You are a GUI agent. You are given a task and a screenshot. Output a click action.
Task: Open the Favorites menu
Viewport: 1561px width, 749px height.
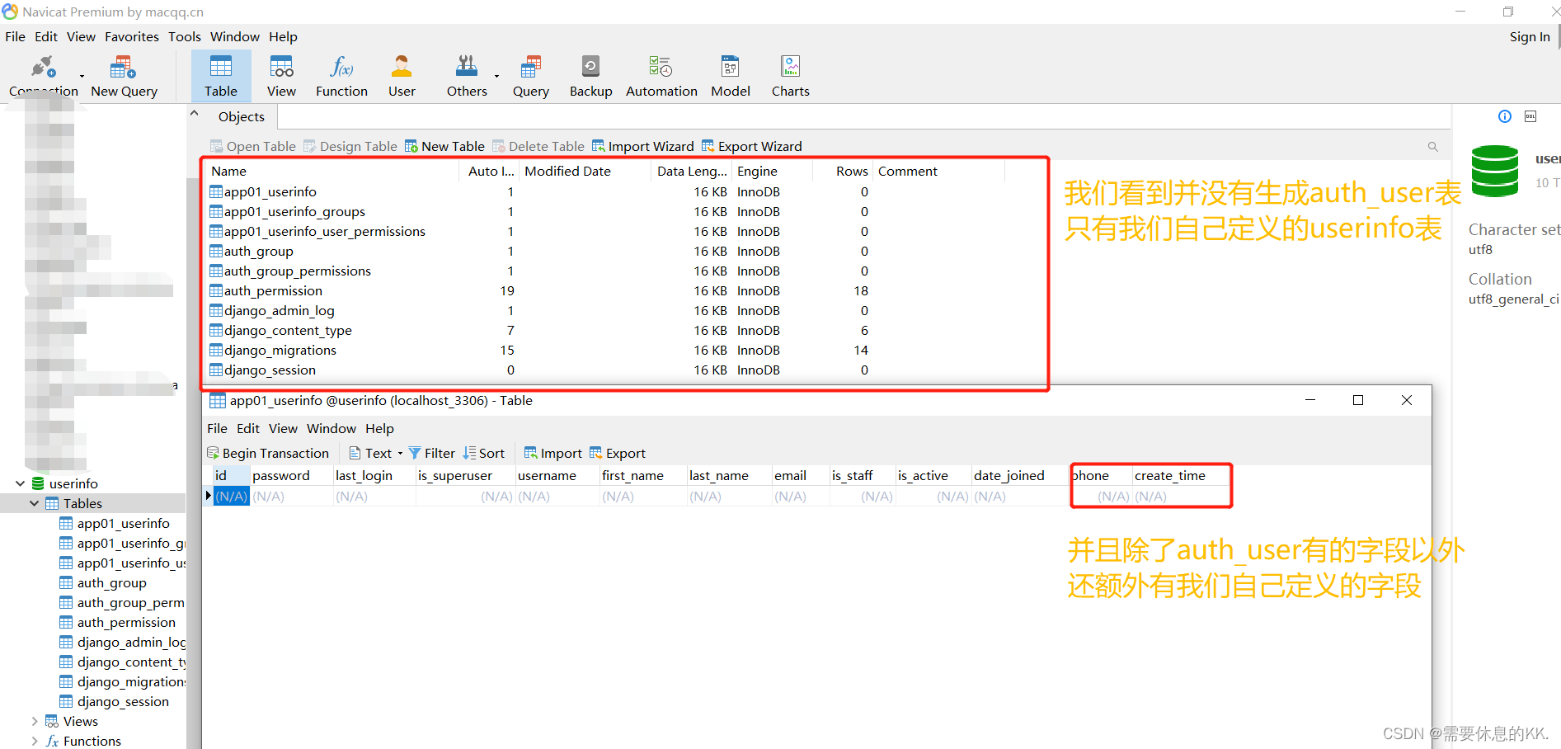(132, 36)
